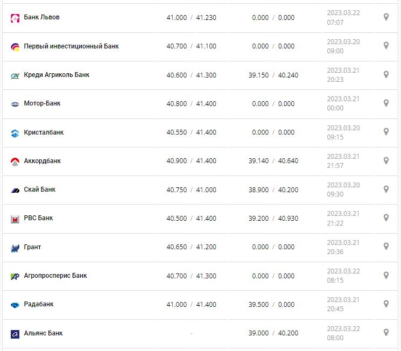Click the Кристалбанк logo icon
The height and width of the screenshot is (351, 401).
[15, 133]
